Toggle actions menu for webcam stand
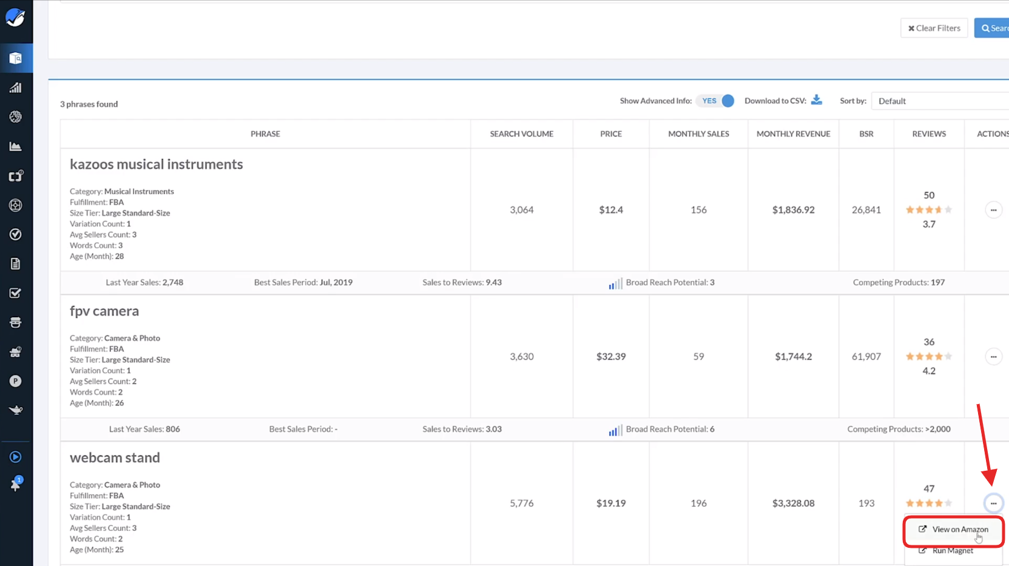 [x=993, y=503]
